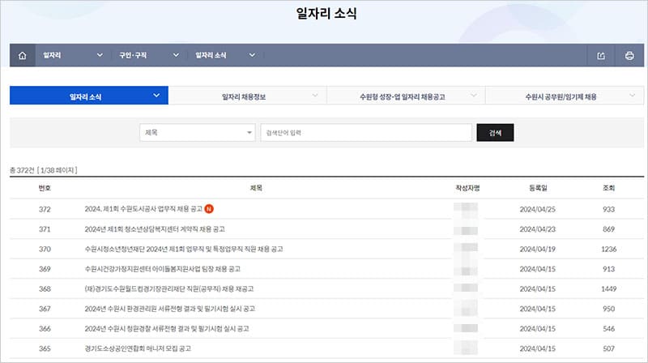Click the share icon in navigation bar
The width and height of the screenshot is (648, 363).
tap(601, 56)
